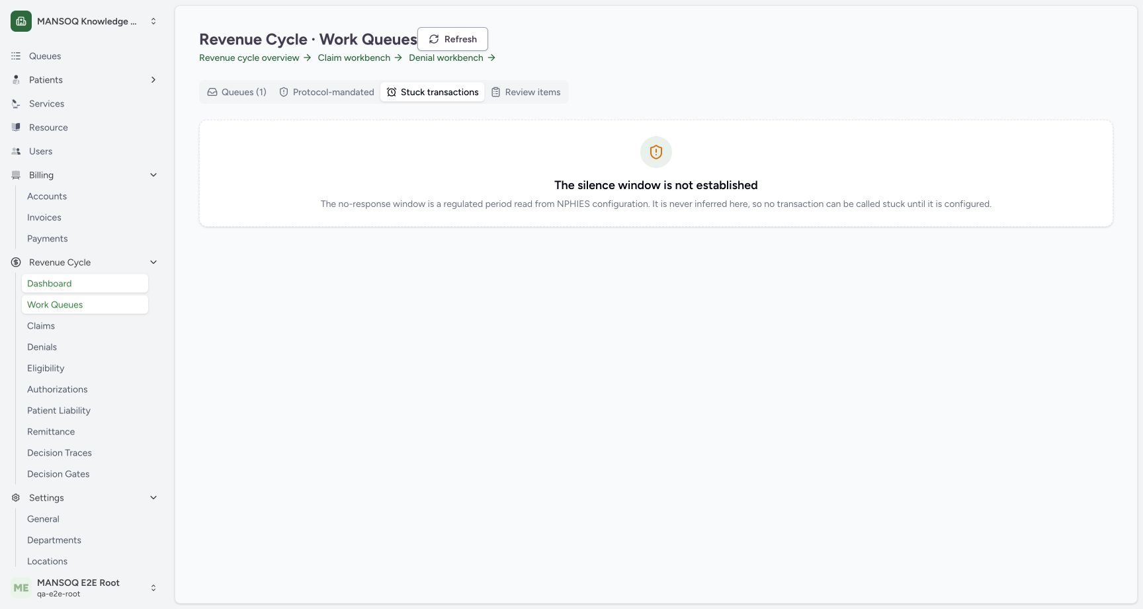1143x609 pixels.
Task: Select Authorizations in sidebar
Action: click(x=85, y=389)
